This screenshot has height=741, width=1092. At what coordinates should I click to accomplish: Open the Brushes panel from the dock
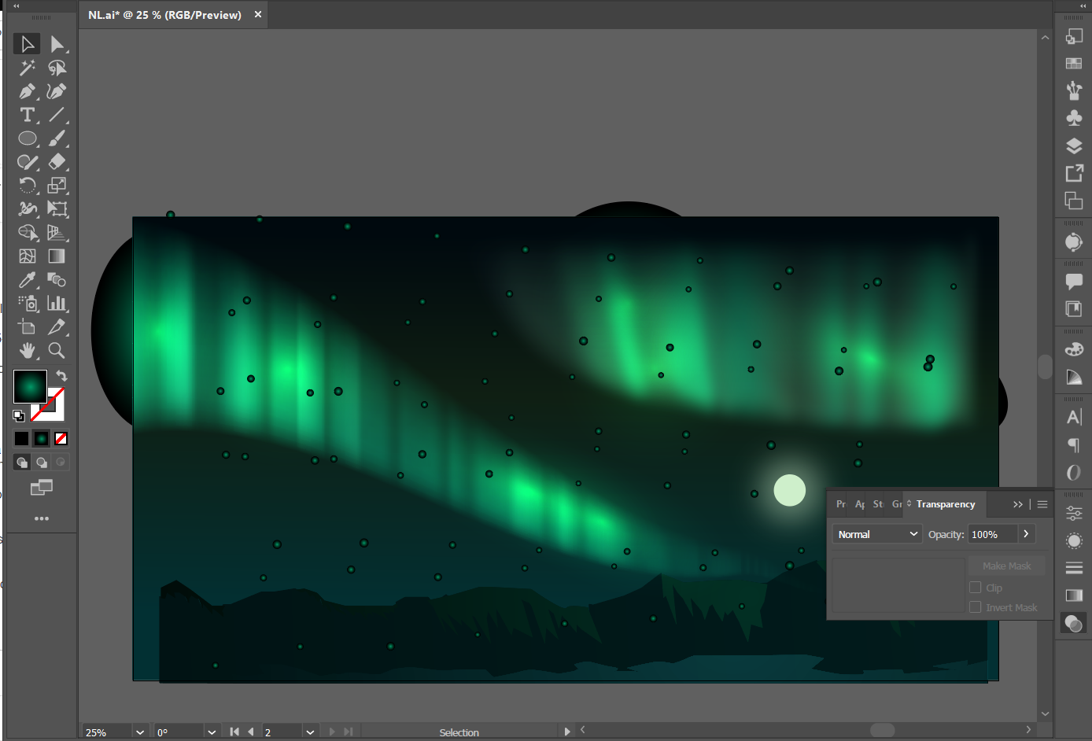point(1074,90)
